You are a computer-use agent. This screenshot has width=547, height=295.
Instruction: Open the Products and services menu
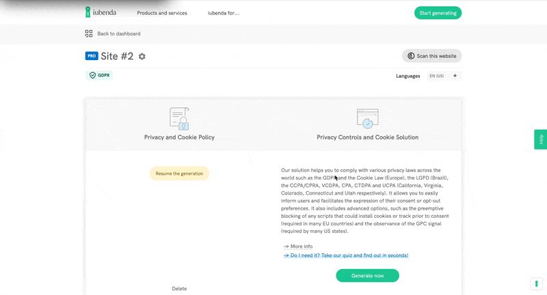(x=162, y=13)
